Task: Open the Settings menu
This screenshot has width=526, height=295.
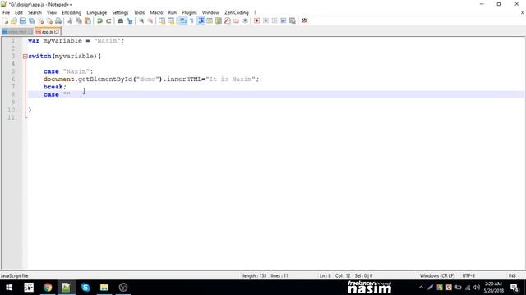Action: click(x=120, y=12)
